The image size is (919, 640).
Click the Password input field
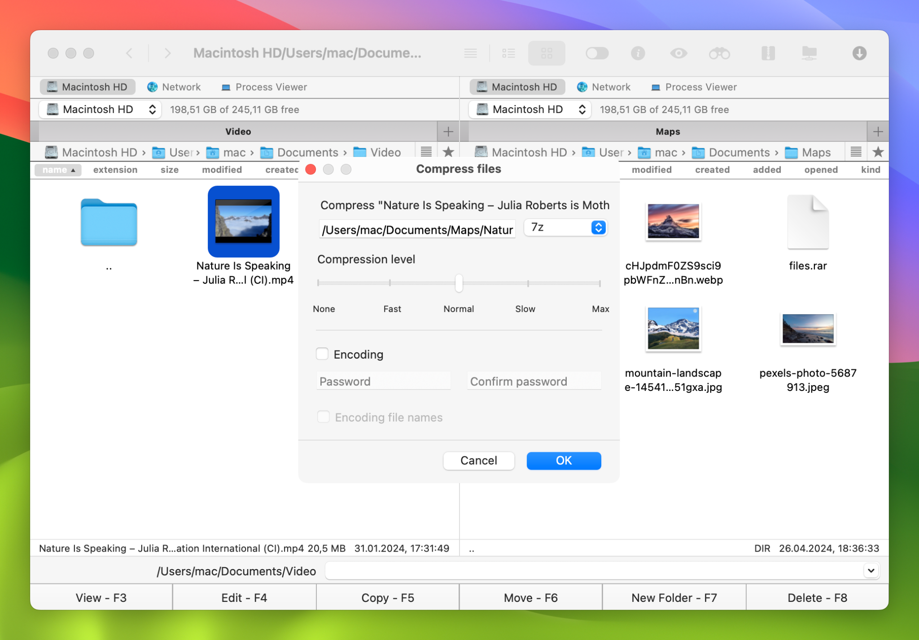point(383,381)
